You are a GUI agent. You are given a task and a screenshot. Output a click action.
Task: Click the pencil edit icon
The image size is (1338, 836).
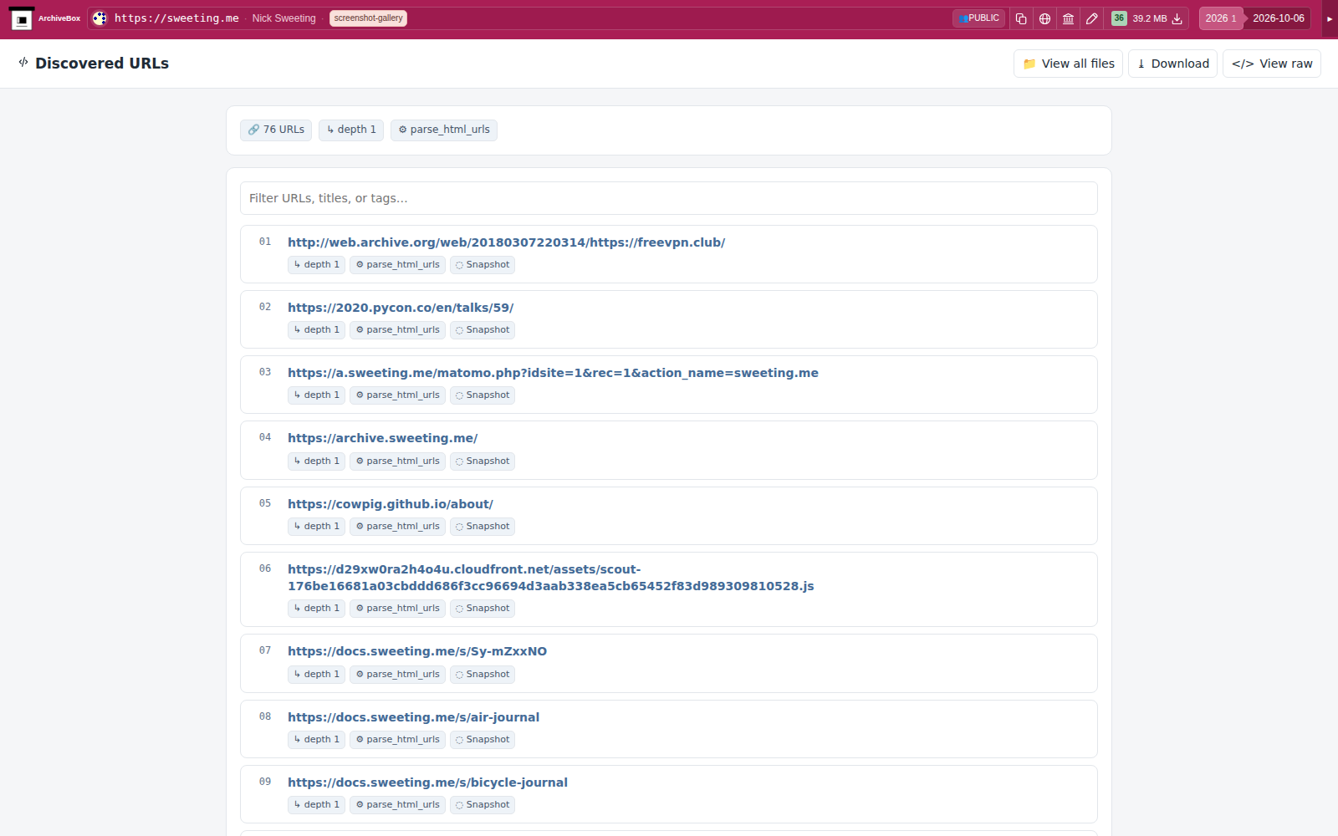tap(1091, 18)
